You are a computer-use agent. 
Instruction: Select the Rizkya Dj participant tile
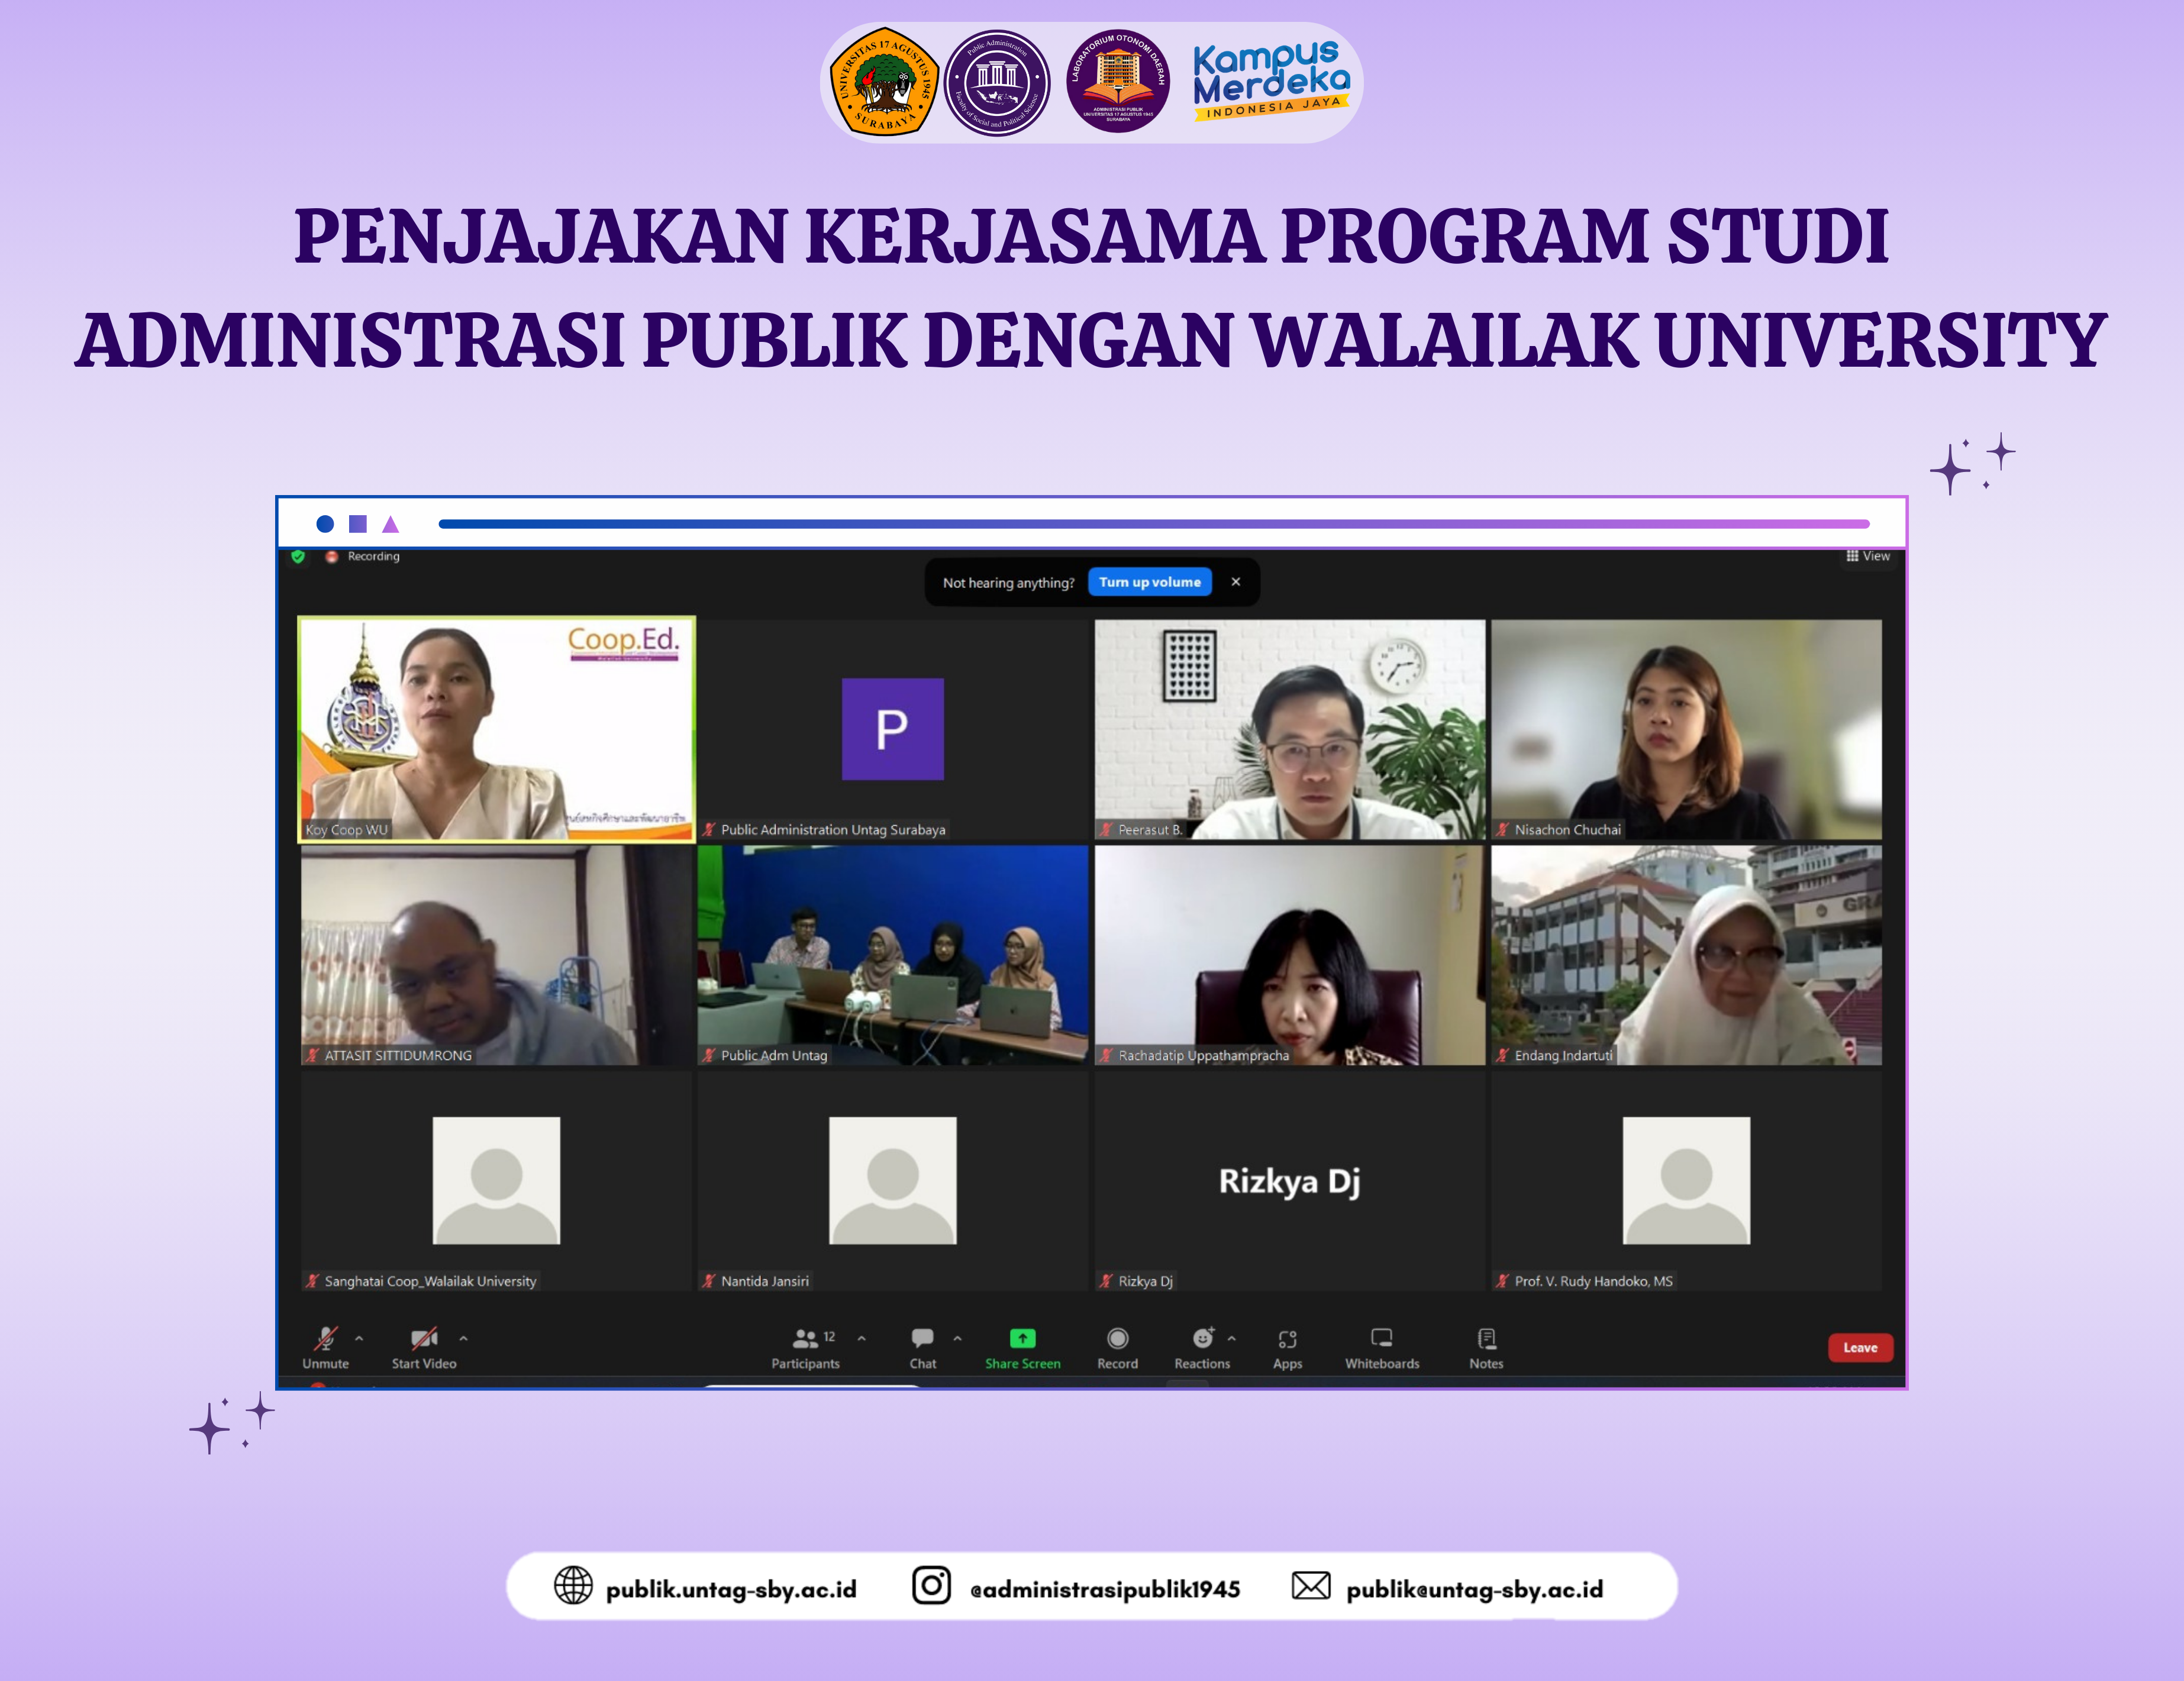[x=1289, y=1181]
